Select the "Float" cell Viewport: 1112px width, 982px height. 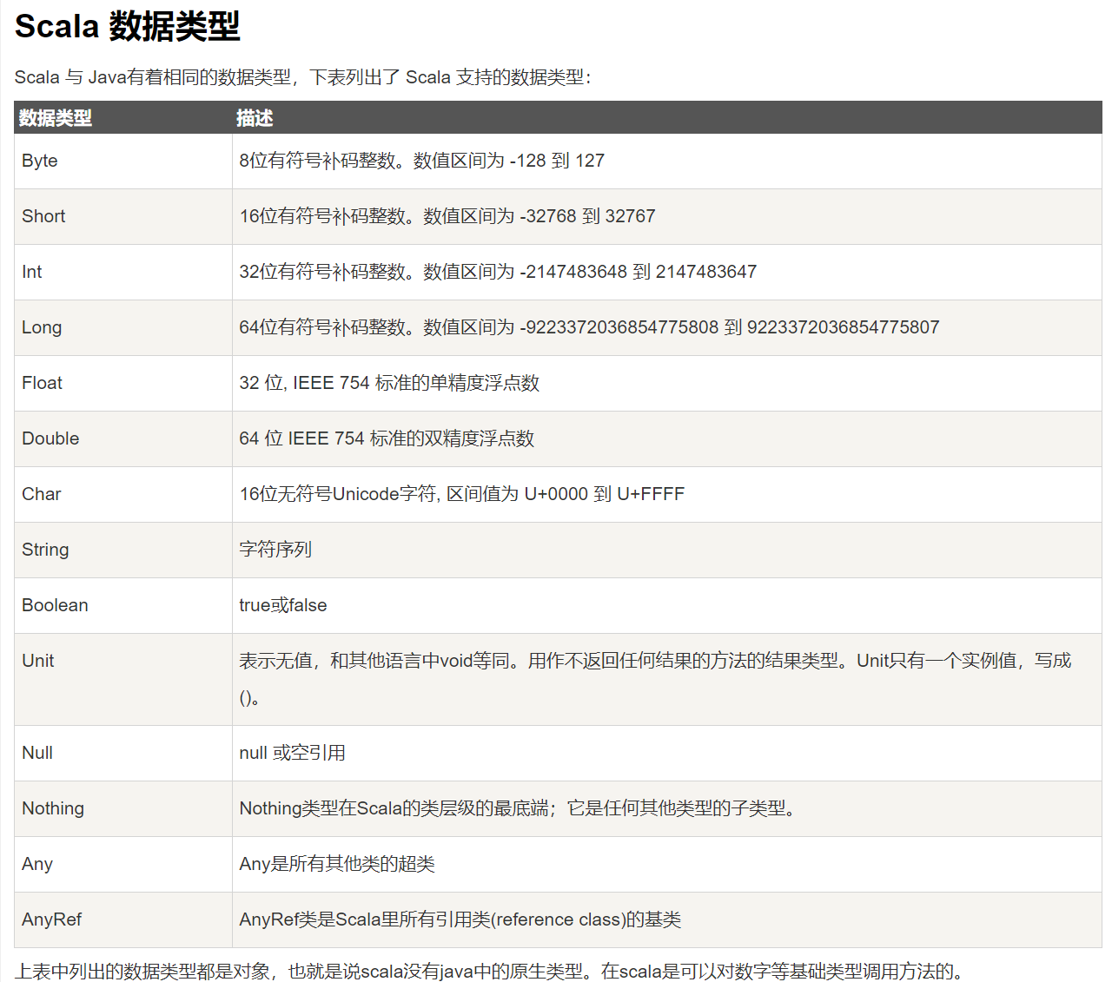click(x=123, y=383)
